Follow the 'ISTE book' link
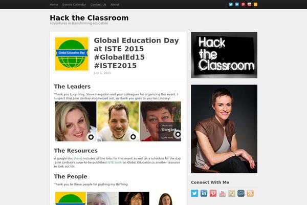 click(115, 162)
